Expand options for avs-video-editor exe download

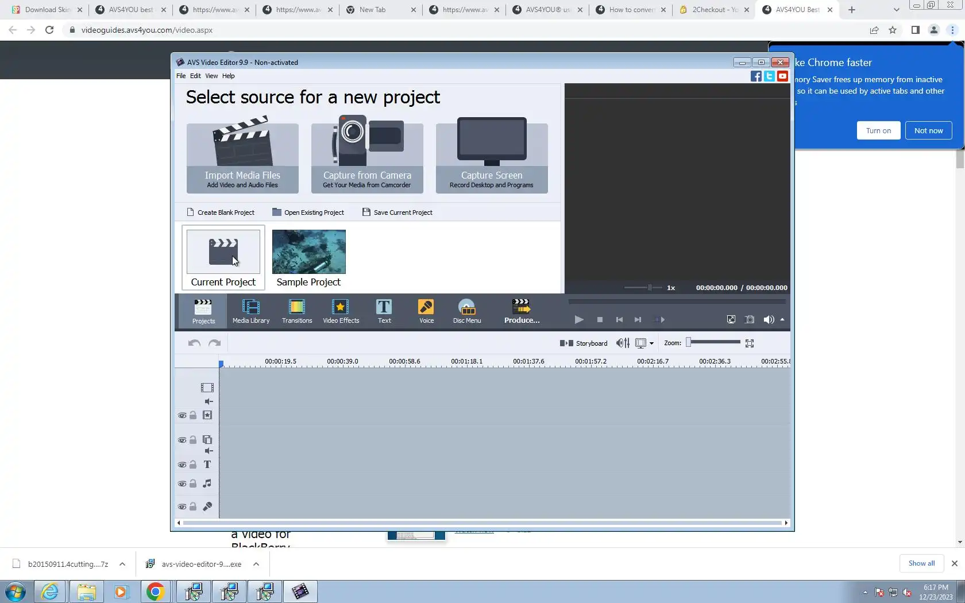click(256, 564)
